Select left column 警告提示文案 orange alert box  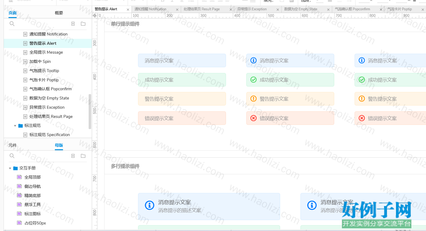tap(182, 99)
